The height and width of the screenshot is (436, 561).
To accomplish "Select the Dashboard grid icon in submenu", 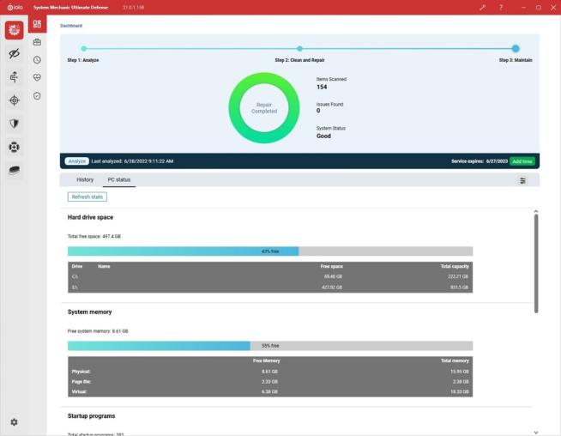I will [37, 24].
